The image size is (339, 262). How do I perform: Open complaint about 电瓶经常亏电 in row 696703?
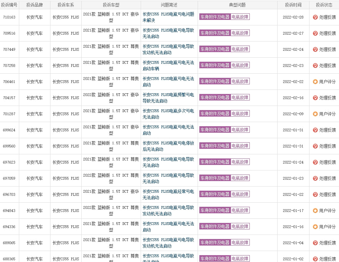tap(168, 194)
